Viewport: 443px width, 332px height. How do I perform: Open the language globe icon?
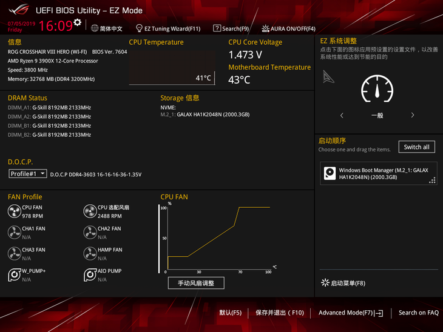[x=95, y=28]
